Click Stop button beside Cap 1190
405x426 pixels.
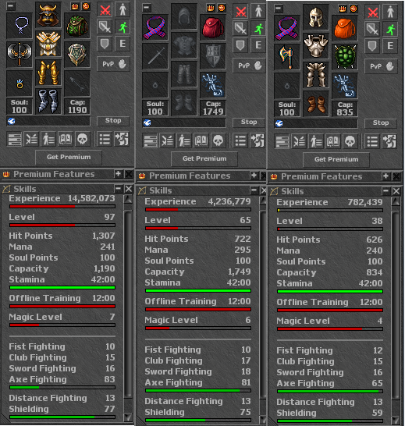coord(113,121)
